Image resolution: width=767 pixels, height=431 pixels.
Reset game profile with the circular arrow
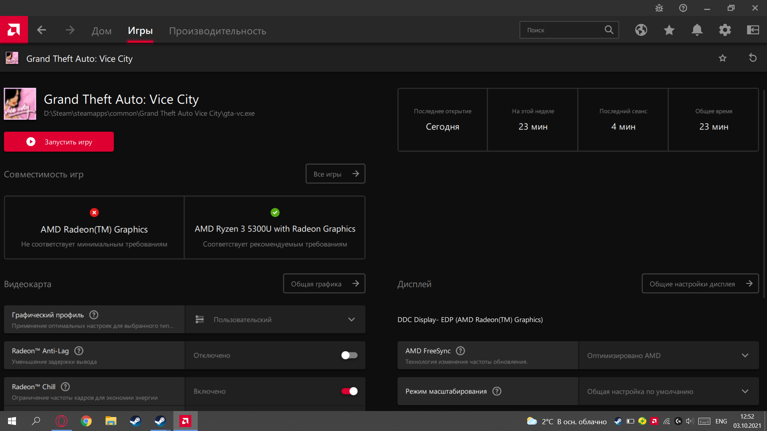[753, 58]
